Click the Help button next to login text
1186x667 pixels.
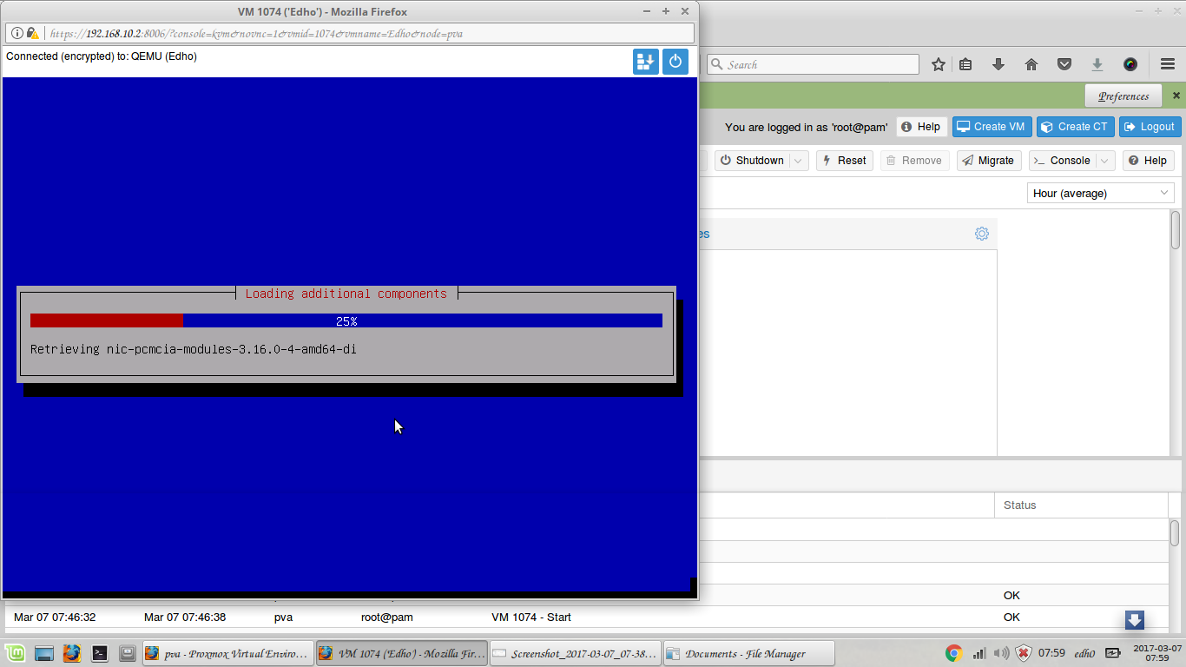click(x=921, y=127)
